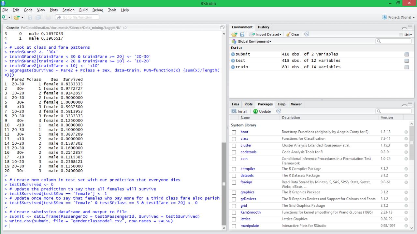Expand the train data frame entry
Screen dimensions: 417x234
(x=233, y=67)
